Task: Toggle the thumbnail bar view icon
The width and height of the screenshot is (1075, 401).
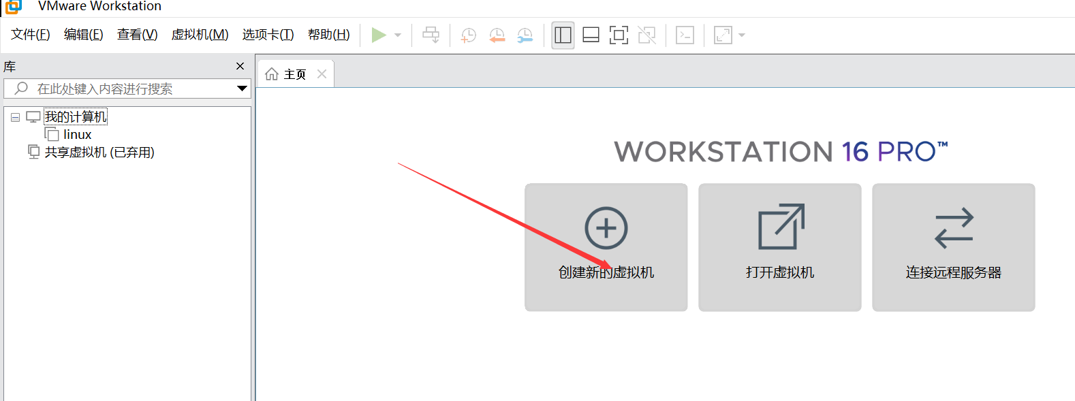Action: coord(591,35)
